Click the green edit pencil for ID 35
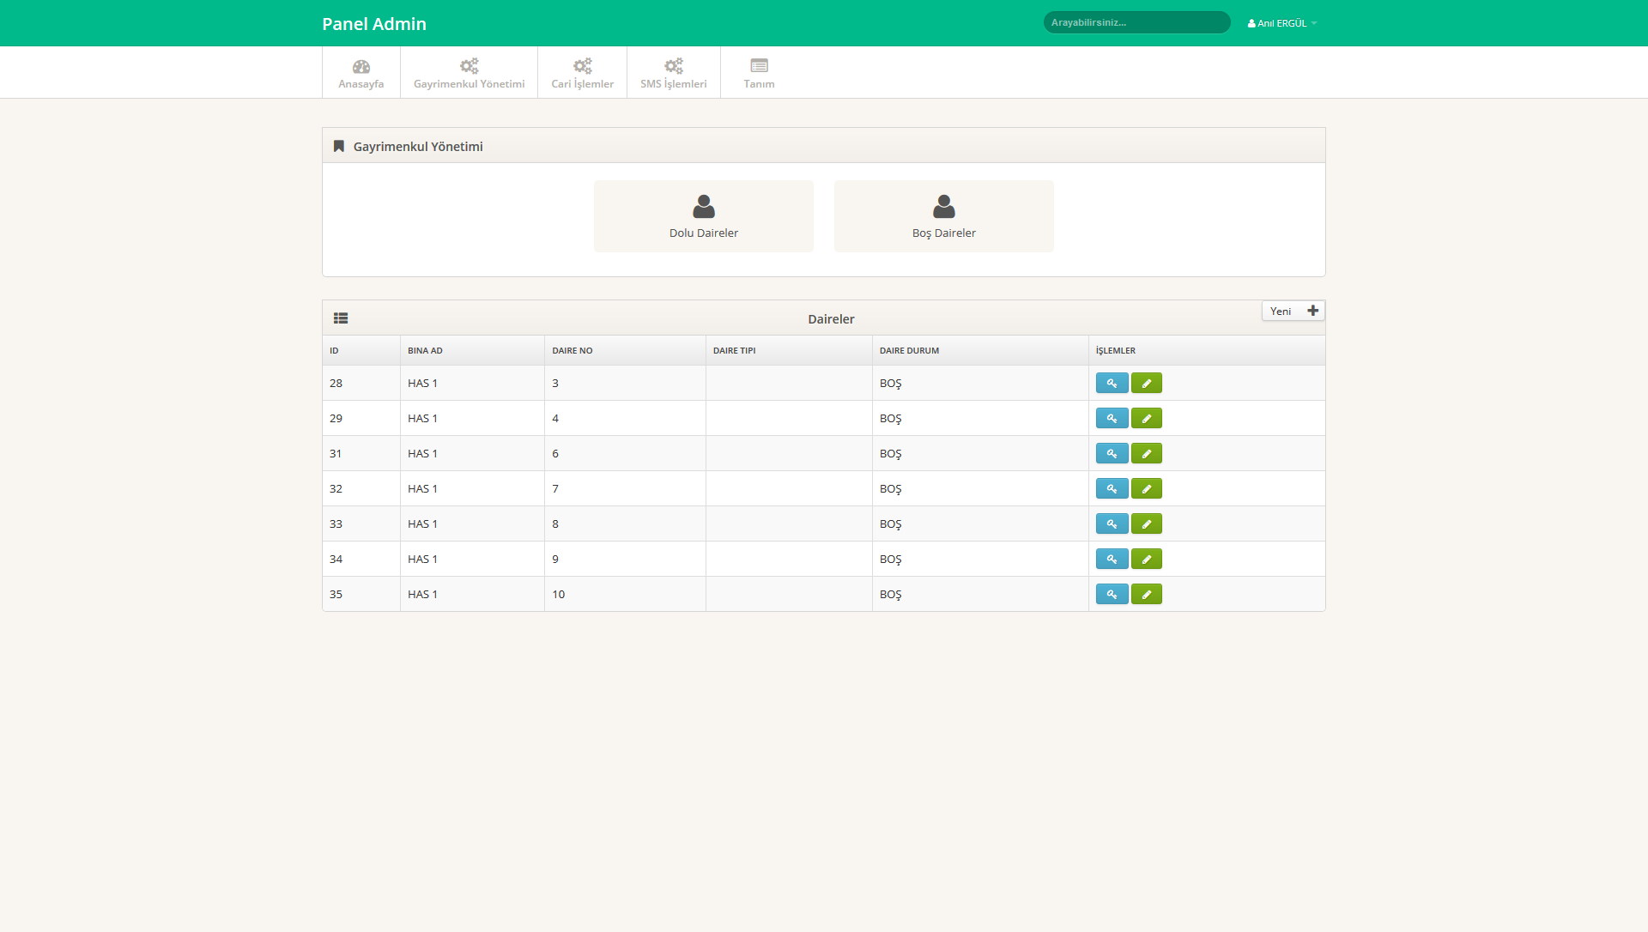The width and height of the screenshot is (1648, 932). (1146, 594)
